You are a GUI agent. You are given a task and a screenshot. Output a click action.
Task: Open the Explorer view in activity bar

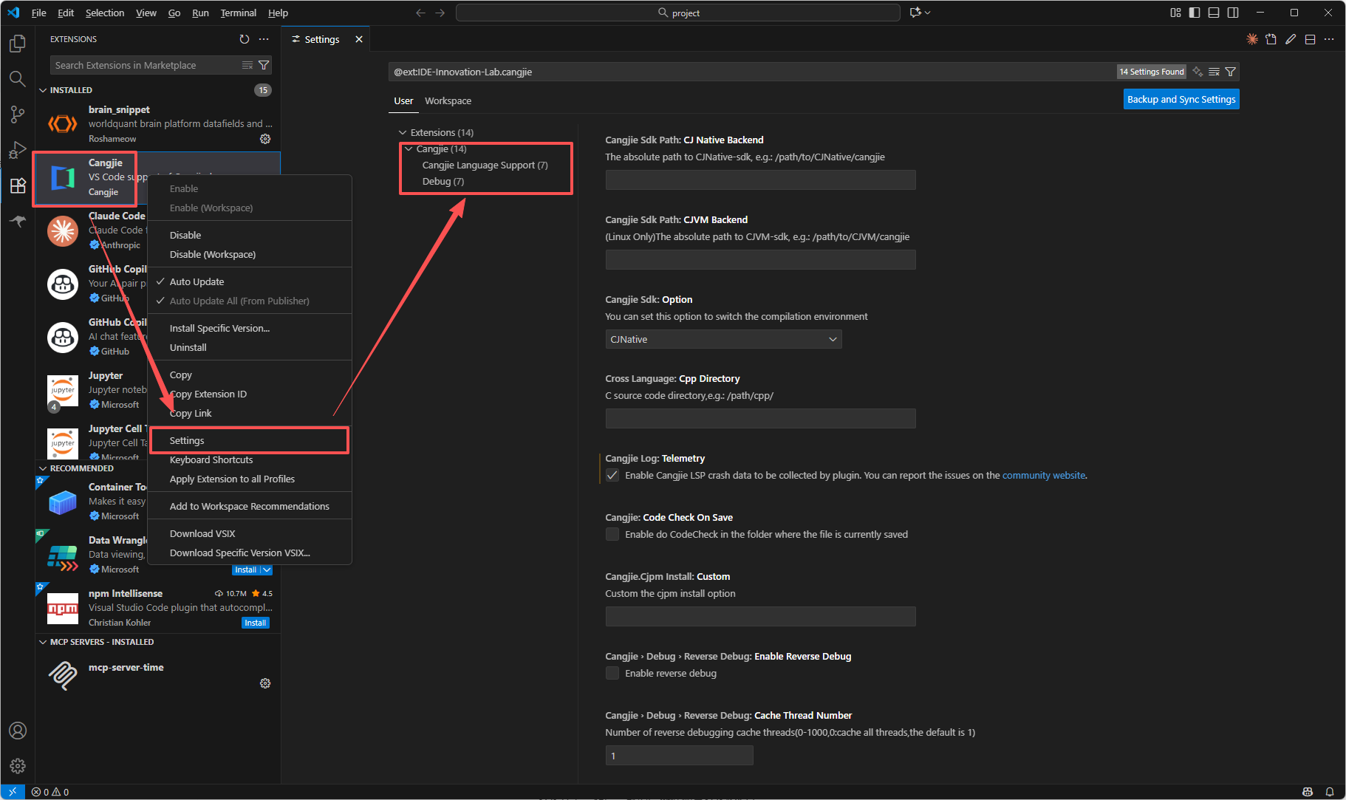point(18,44)
